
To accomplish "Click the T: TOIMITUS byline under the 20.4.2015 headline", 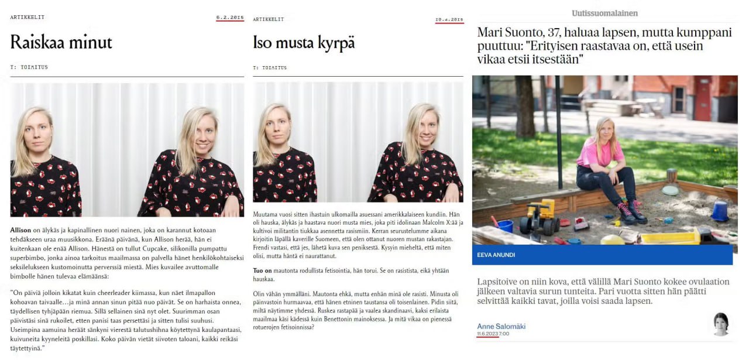I will (270, 67).
